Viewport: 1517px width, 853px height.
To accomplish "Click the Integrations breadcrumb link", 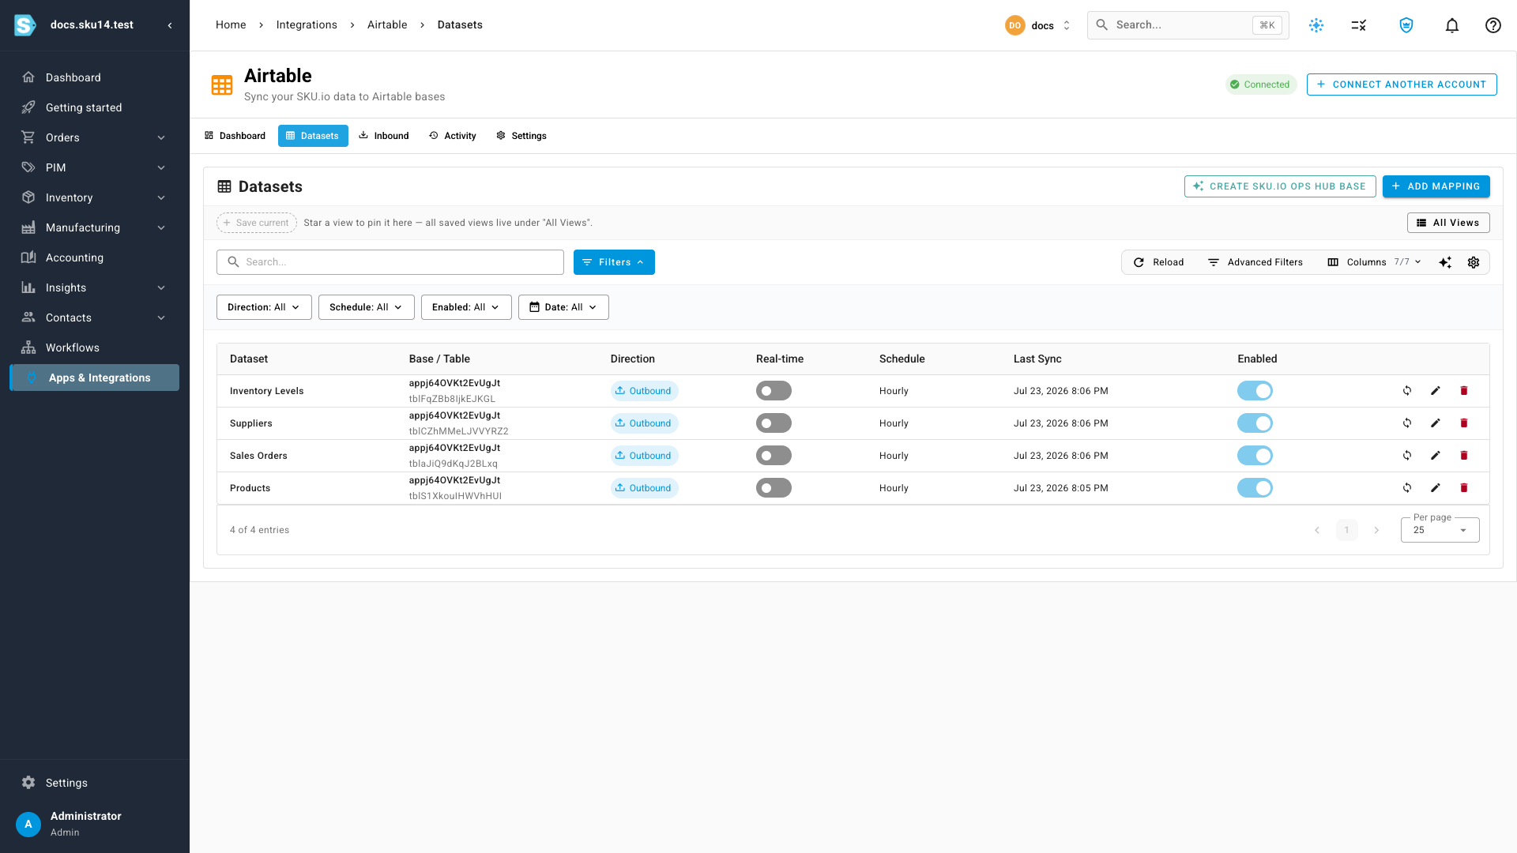I will coord(307,25).
